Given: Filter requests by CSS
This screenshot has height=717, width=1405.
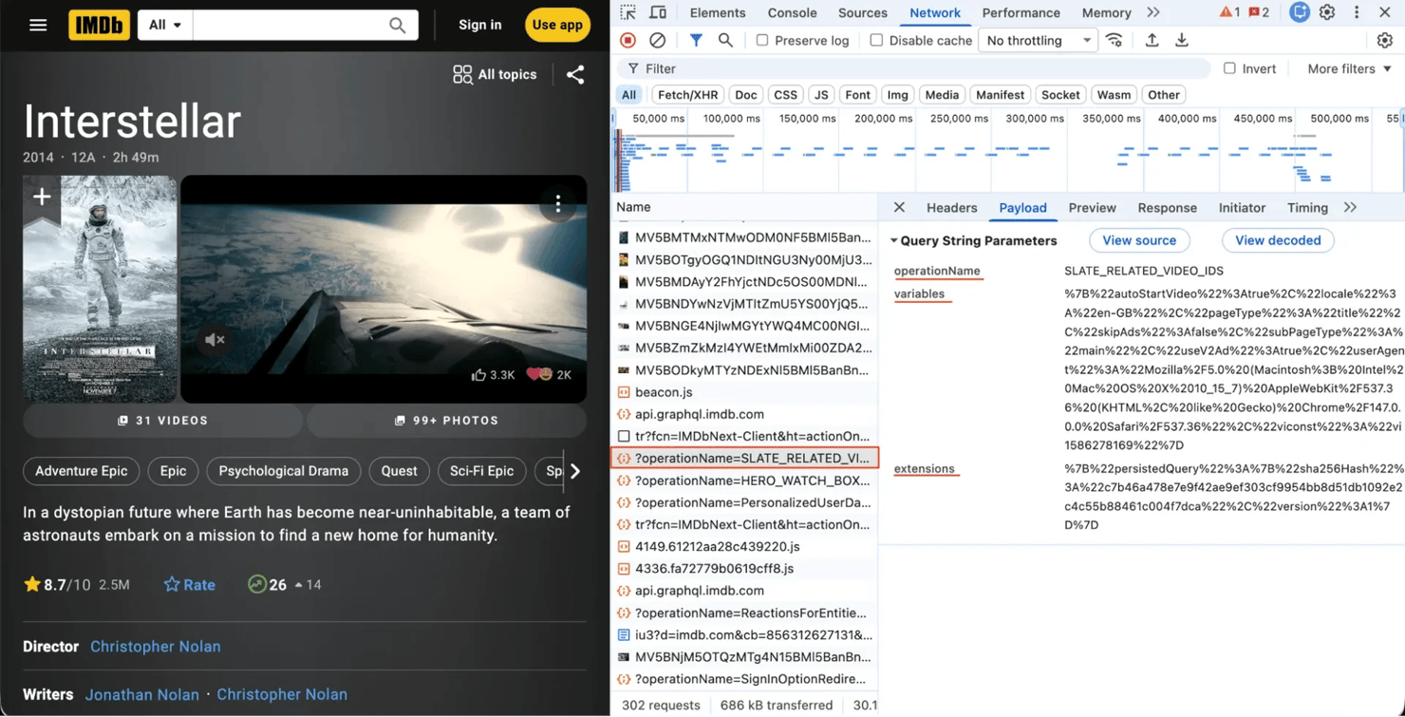Looking at the screenshot, I should [x=785, y=95].
